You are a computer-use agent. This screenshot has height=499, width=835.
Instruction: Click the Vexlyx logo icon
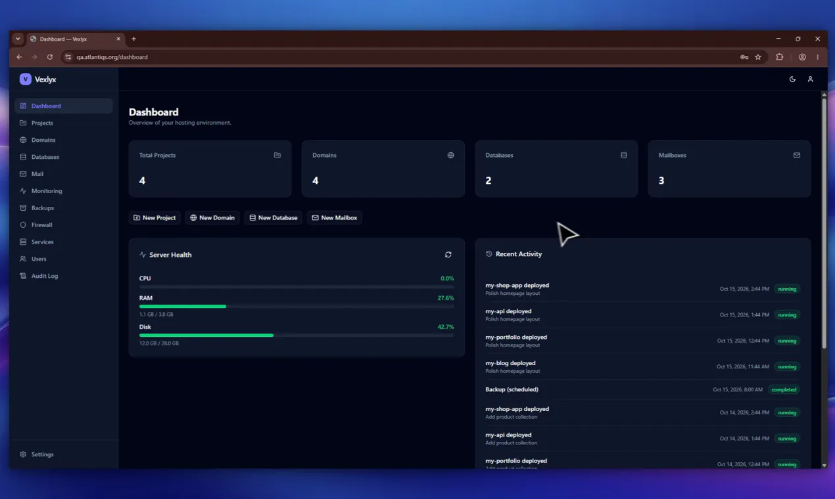(x=26, y=79)
